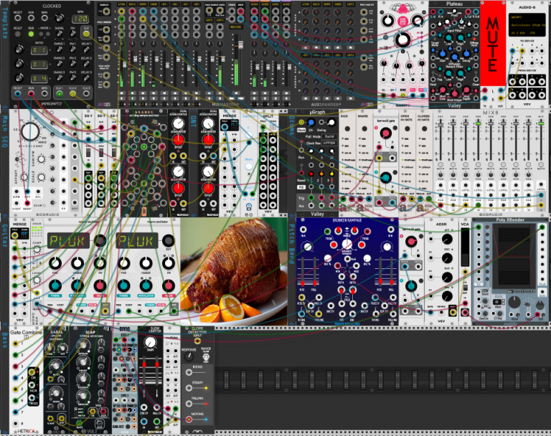Click the large frequency knob on Bogaudio VCO
This screenshot has height=436, width=551.
click(30, 131)
